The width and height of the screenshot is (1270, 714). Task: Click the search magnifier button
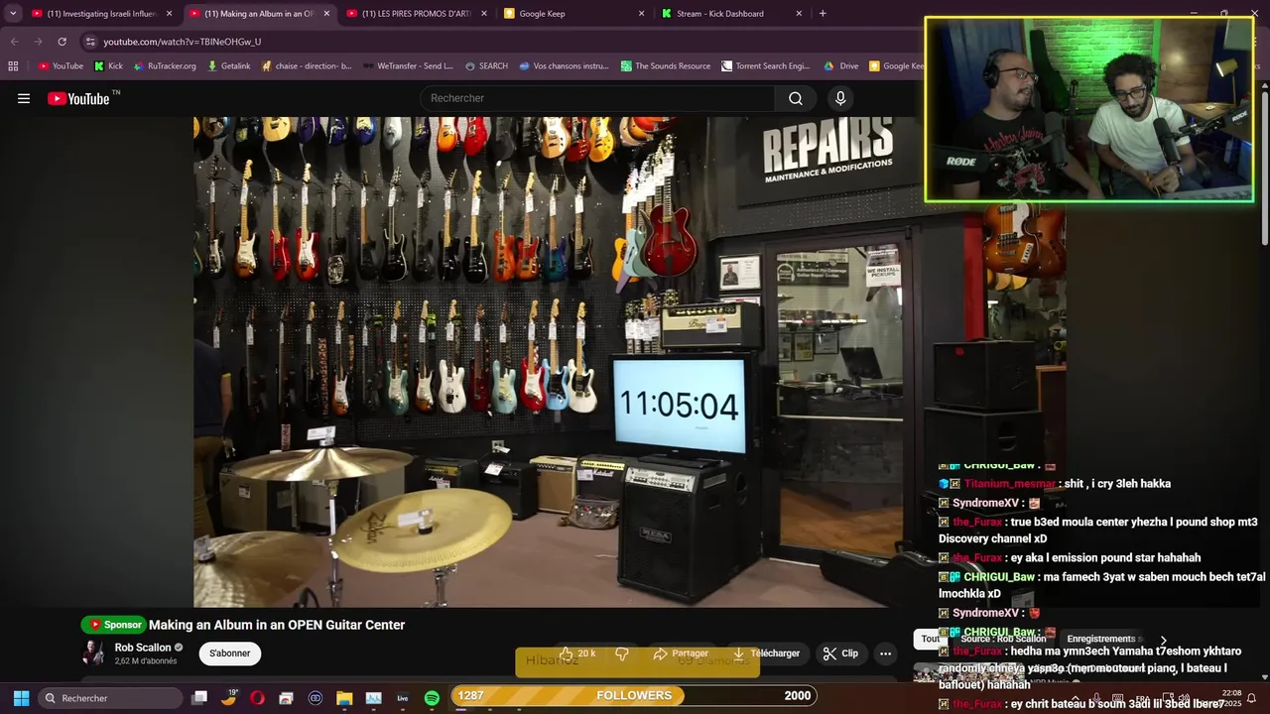coord(795,98)
